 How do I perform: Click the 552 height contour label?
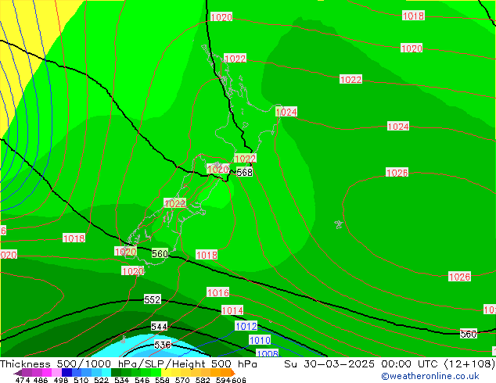click(152, 299)
